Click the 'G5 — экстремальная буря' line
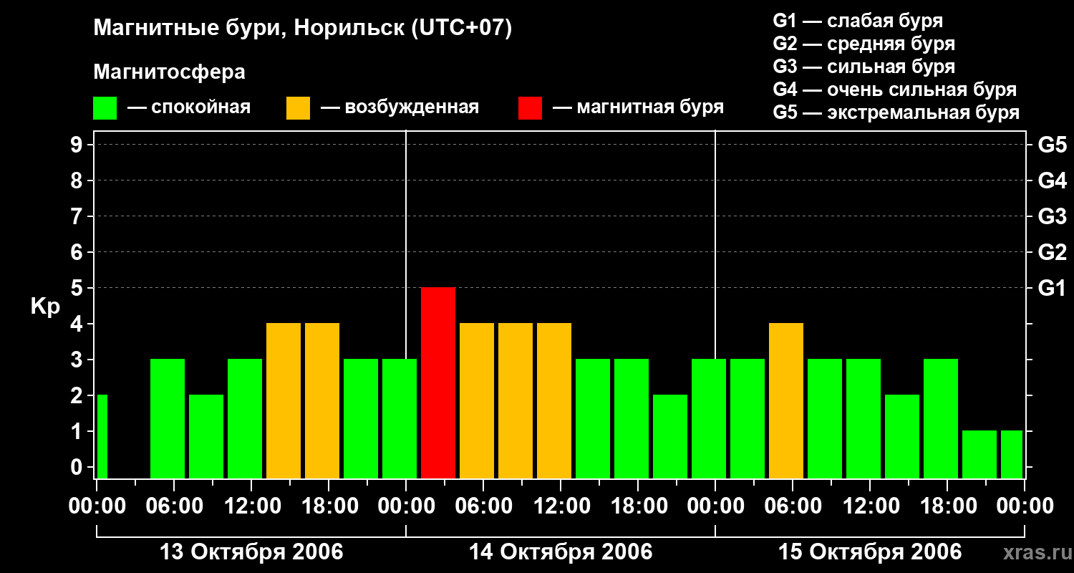This screenshot has width=1074, height=573. tap(896, 112)
